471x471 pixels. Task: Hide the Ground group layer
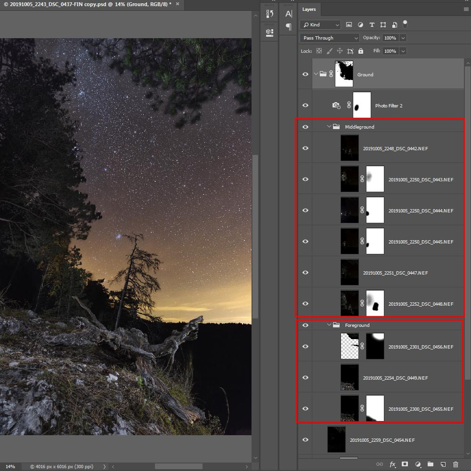click(x=305, y=74)
